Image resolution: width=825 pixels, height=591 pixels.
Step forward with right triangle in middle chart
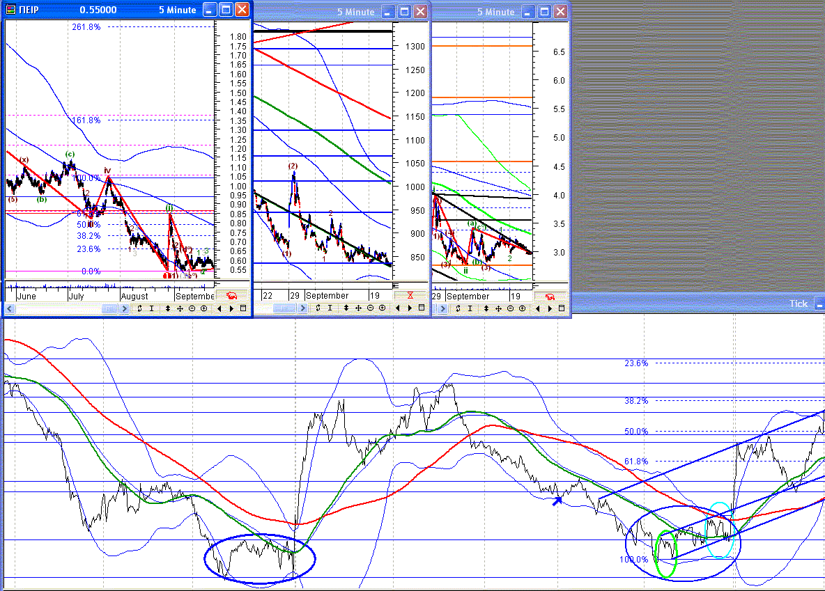pos(410,308)
